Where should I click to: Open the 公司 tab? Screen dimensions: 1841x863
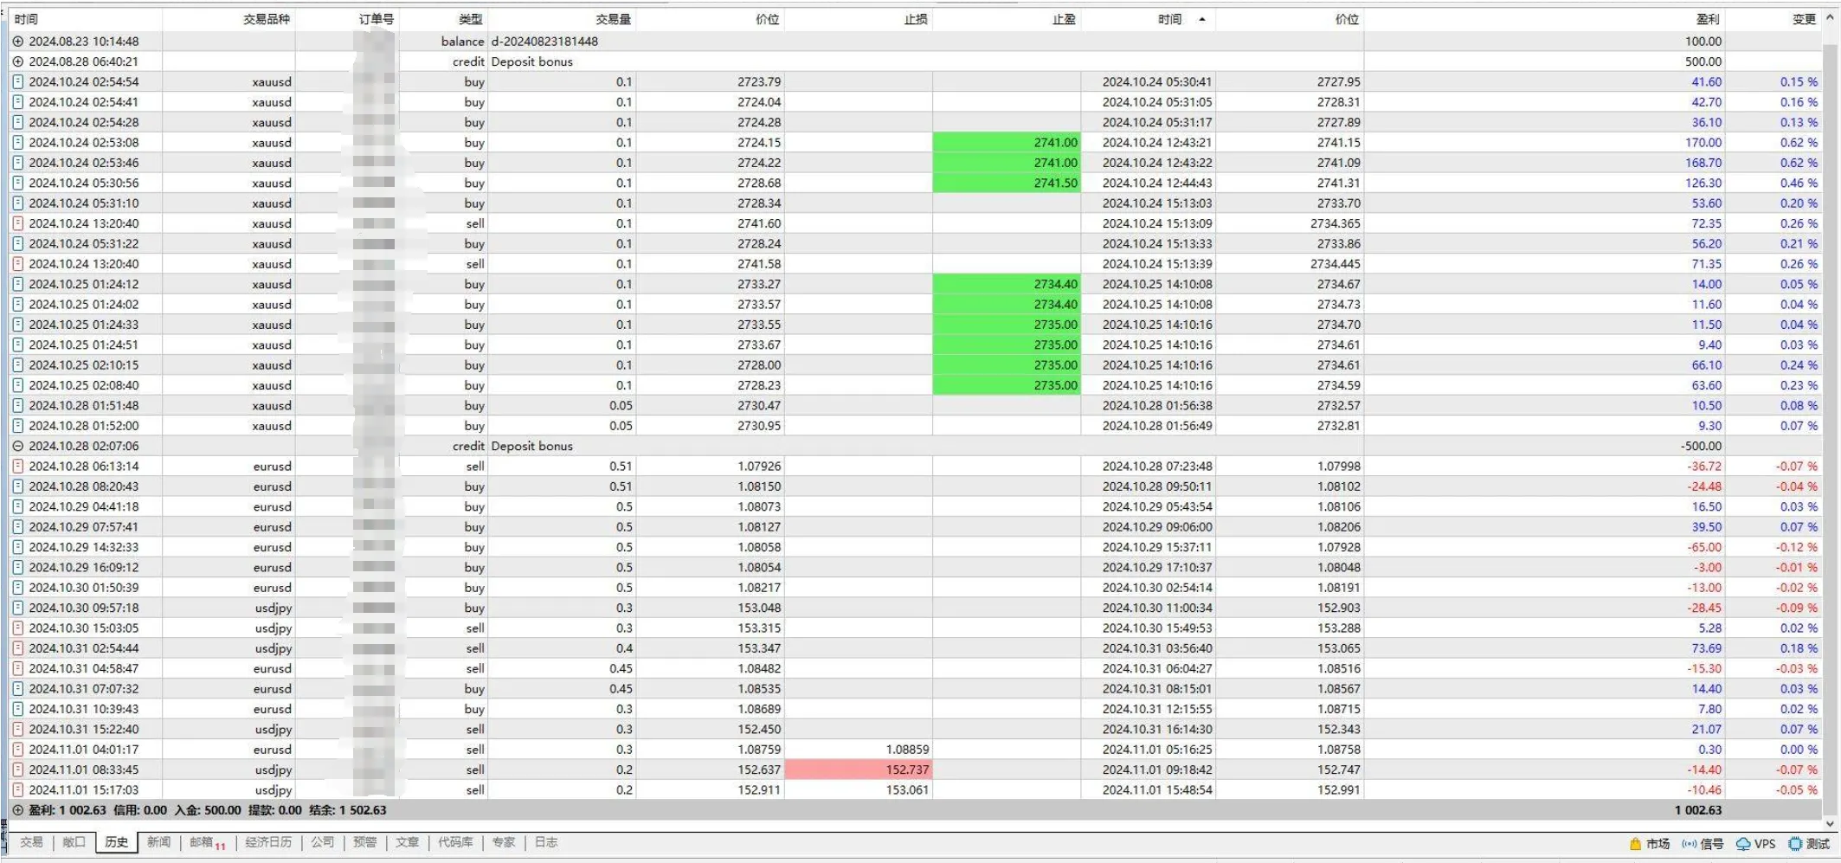323,842
